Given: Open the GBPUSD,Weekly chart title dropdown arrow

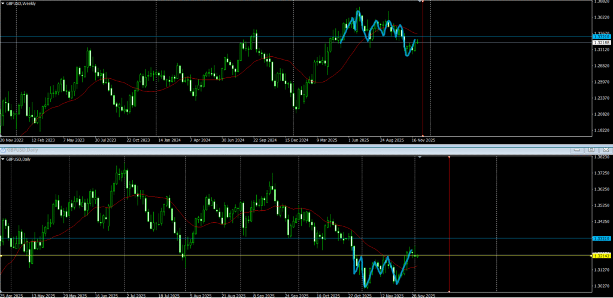Looking at the screenshot, I should pos(3,3).
